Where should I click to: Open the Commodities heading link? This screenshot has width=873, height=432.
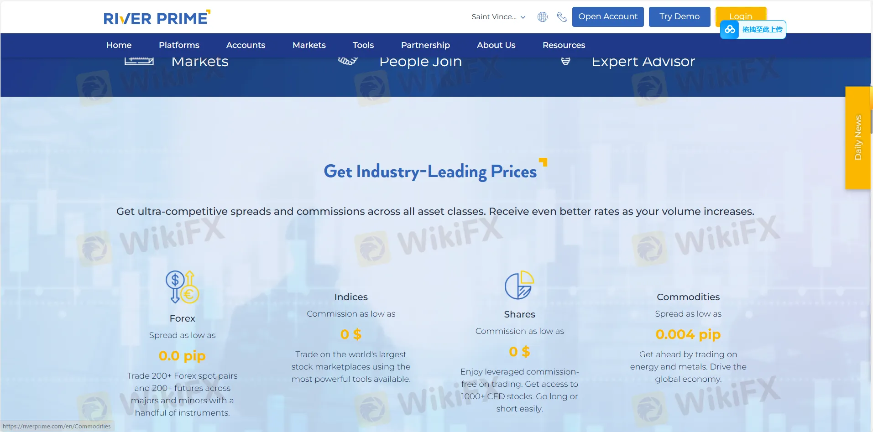(688, 297)
